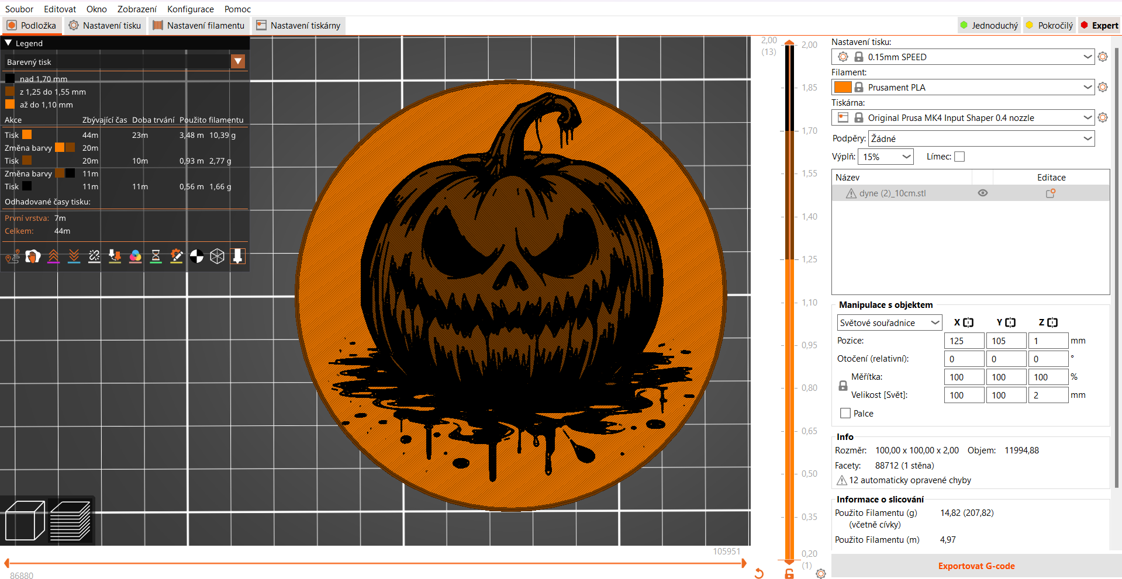Screen dimensions: 1122x579
Task: Click První vrstva time label
Action: point(27,218)
